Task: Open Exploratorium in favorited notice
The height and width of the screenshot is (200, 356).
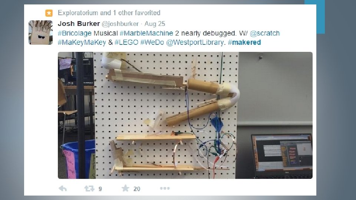Action: (78, 13)
